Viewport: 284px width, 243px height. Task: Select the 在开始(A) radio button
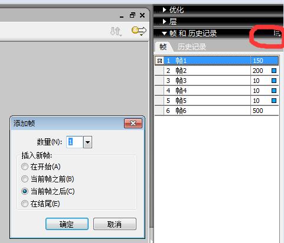pyautogui.click(x=25, y=167)
